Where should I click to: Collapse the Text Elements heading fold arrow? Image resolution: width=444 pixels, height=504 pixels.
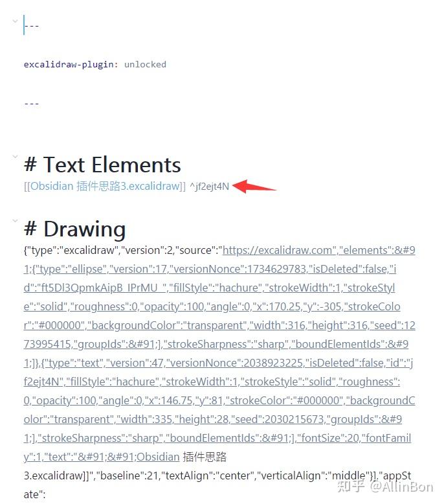14,156
